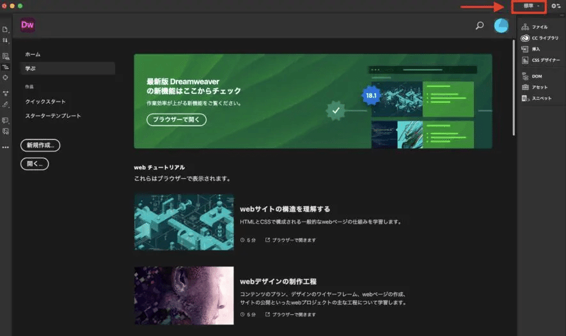The image size is (566, 336).
Task: Click the remove comment icon in left toolbar
Action: (5, 132)
